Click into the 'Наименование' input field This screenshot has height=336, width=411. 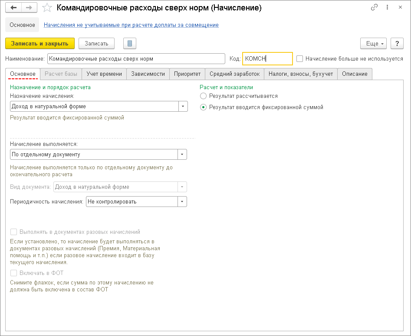[136, 58]
